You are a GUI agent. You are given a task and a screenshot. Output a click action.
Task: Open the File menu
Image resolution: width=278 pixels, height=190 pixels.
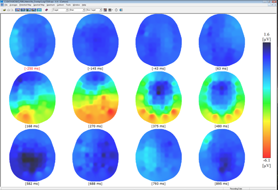pyautogui.click(x=6, y=5)
